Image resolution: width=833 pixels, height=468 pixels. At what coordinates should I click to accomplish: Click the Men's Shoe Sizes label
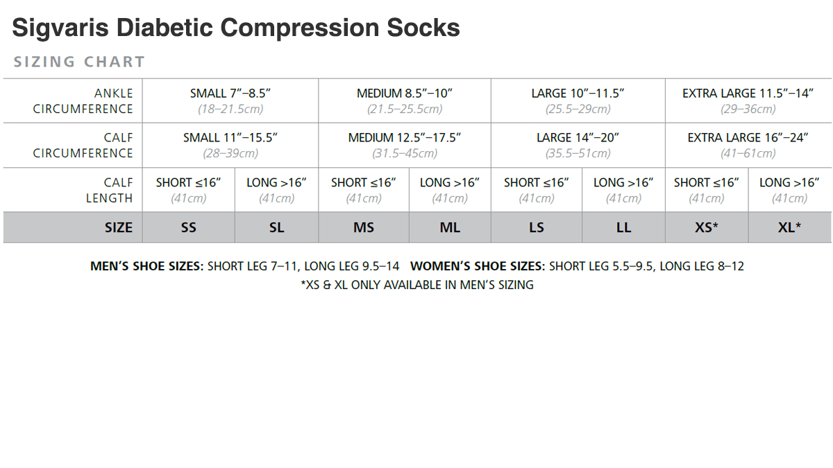pos(147,266)
